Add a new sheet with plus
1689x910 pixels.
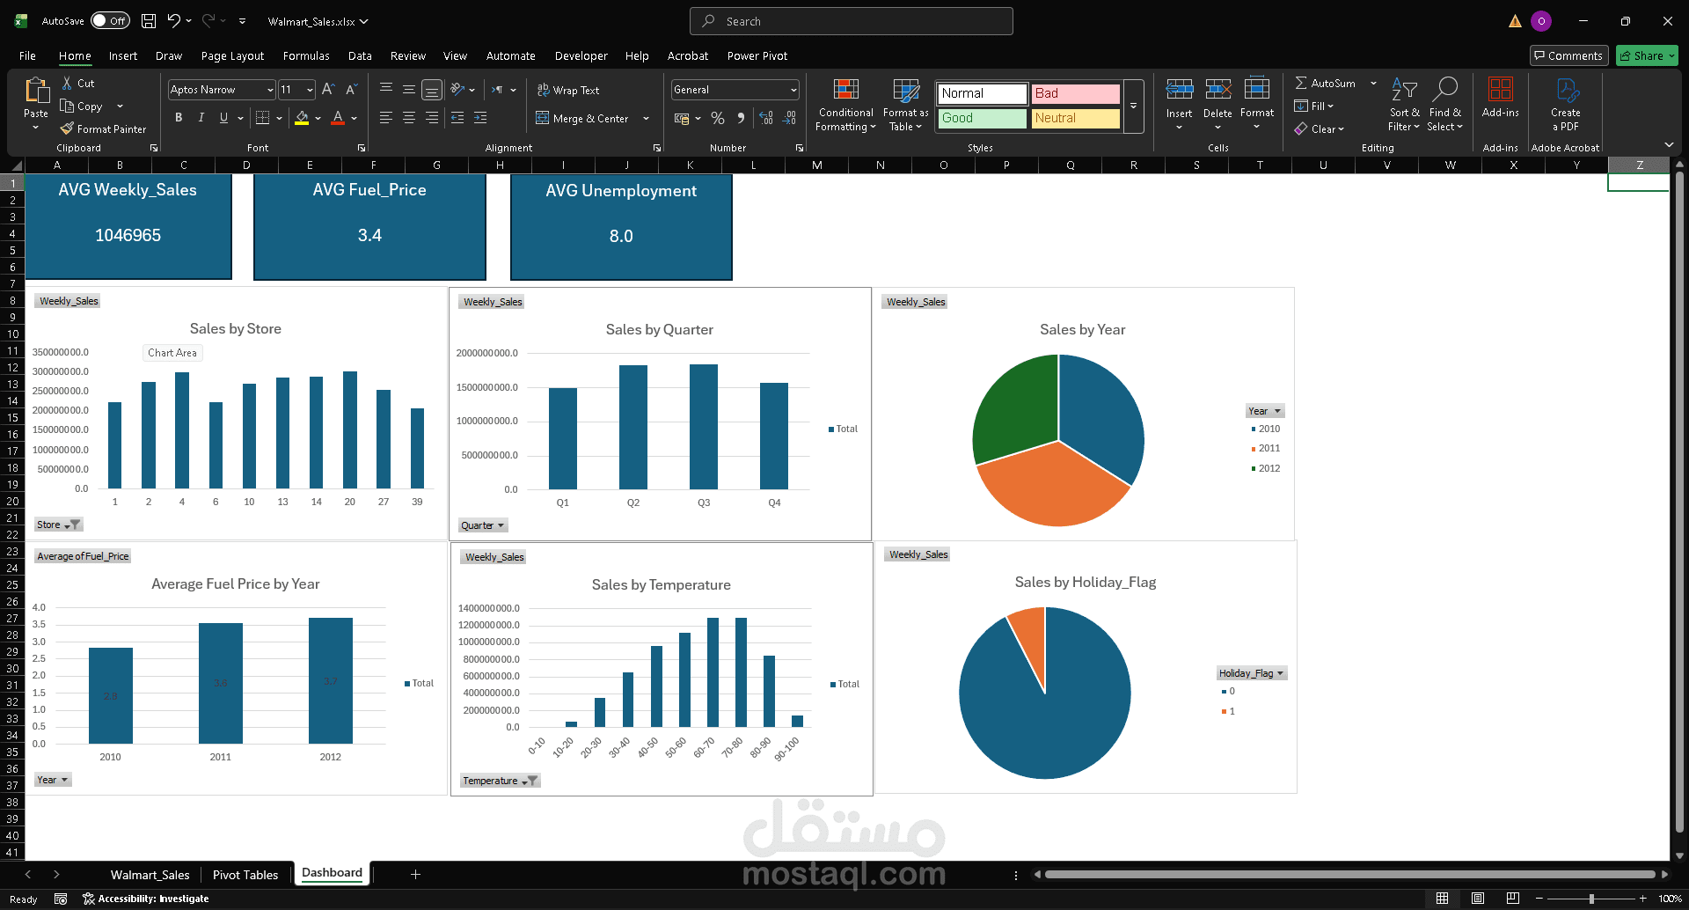pyautogui.click(x=415, y=874)
